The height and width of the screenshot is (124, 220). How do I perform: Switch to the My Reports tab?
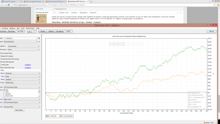60,31
